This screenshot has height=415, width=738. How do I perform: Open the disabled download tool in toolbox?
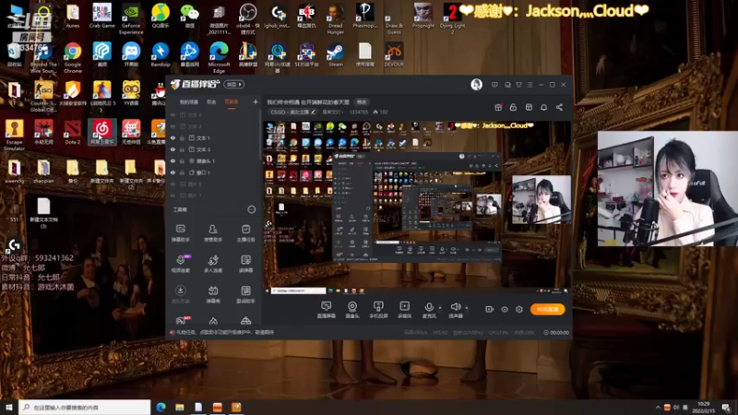click(x=180, y=294)
